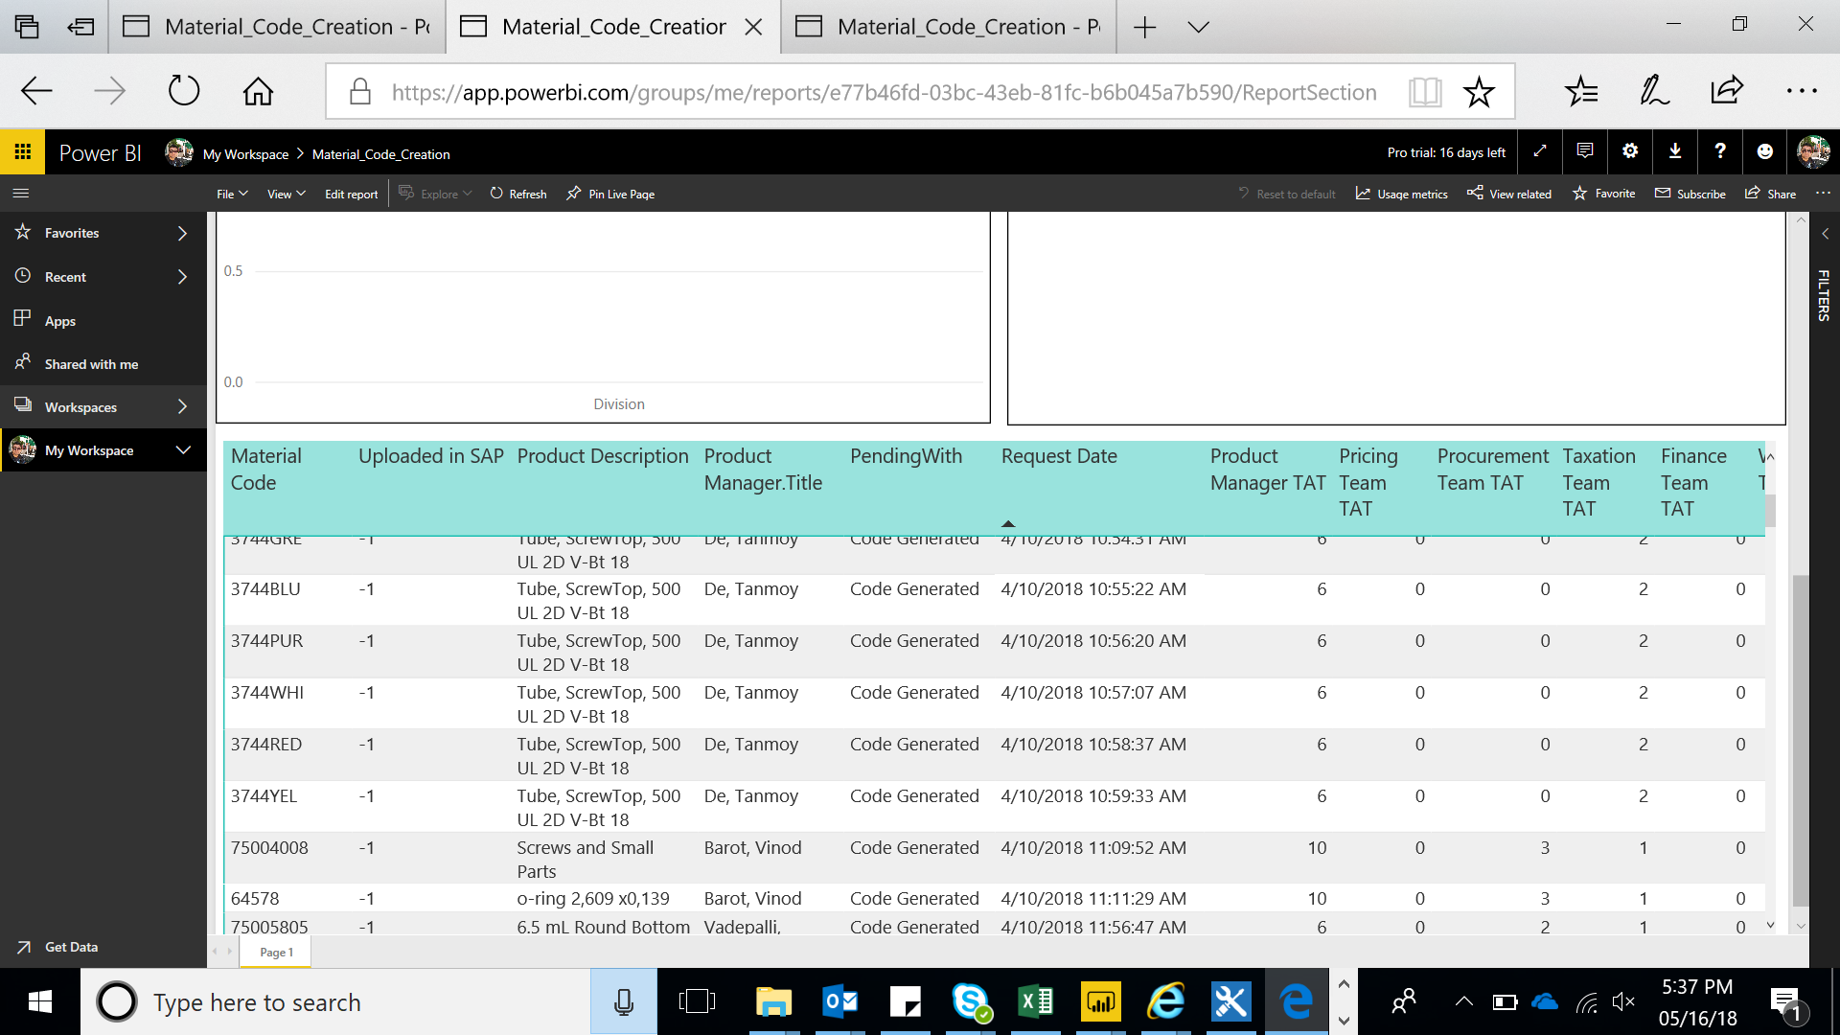Add page to favorites with address bar star
The width and height of the screenshot is (1840, 1035).
(1479, 92)
